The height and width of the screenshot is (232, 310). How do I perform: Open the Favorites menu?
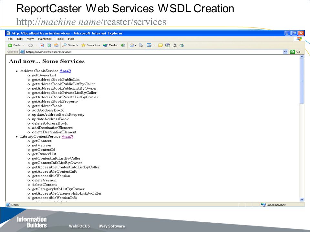[x=45, y=39]
